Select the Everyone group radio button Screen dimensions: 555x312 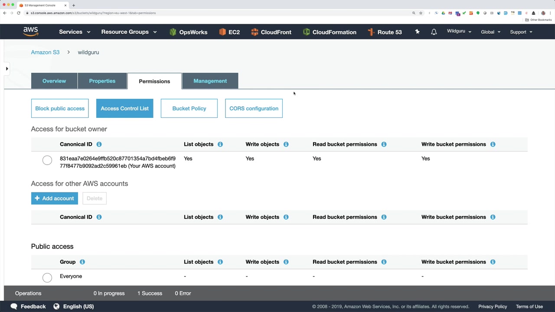pyautogui.click(x=47, y=277)
